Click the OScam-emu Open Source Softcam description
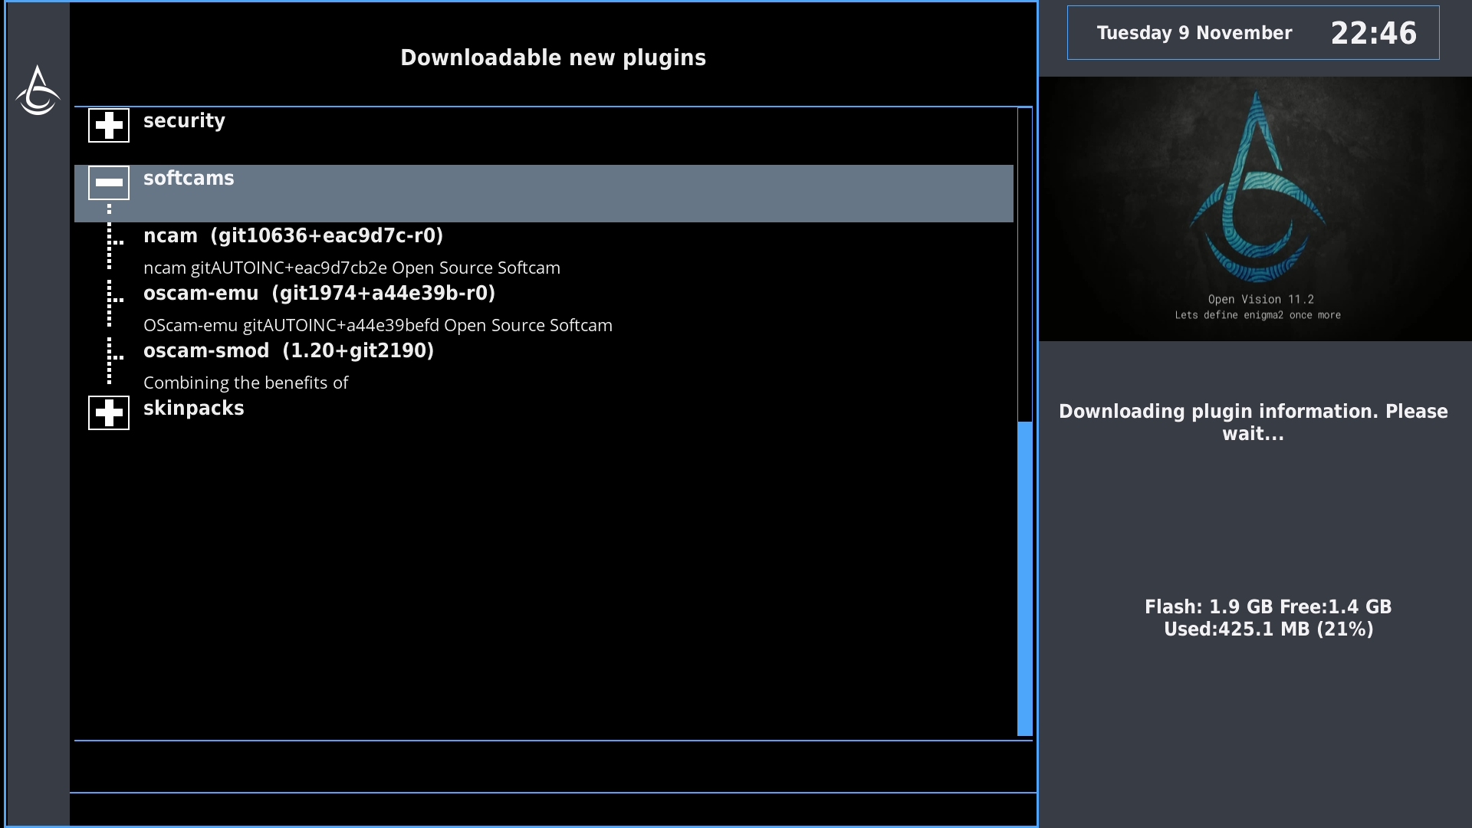This screenshot has width=1472, height=828. point(377,326)
